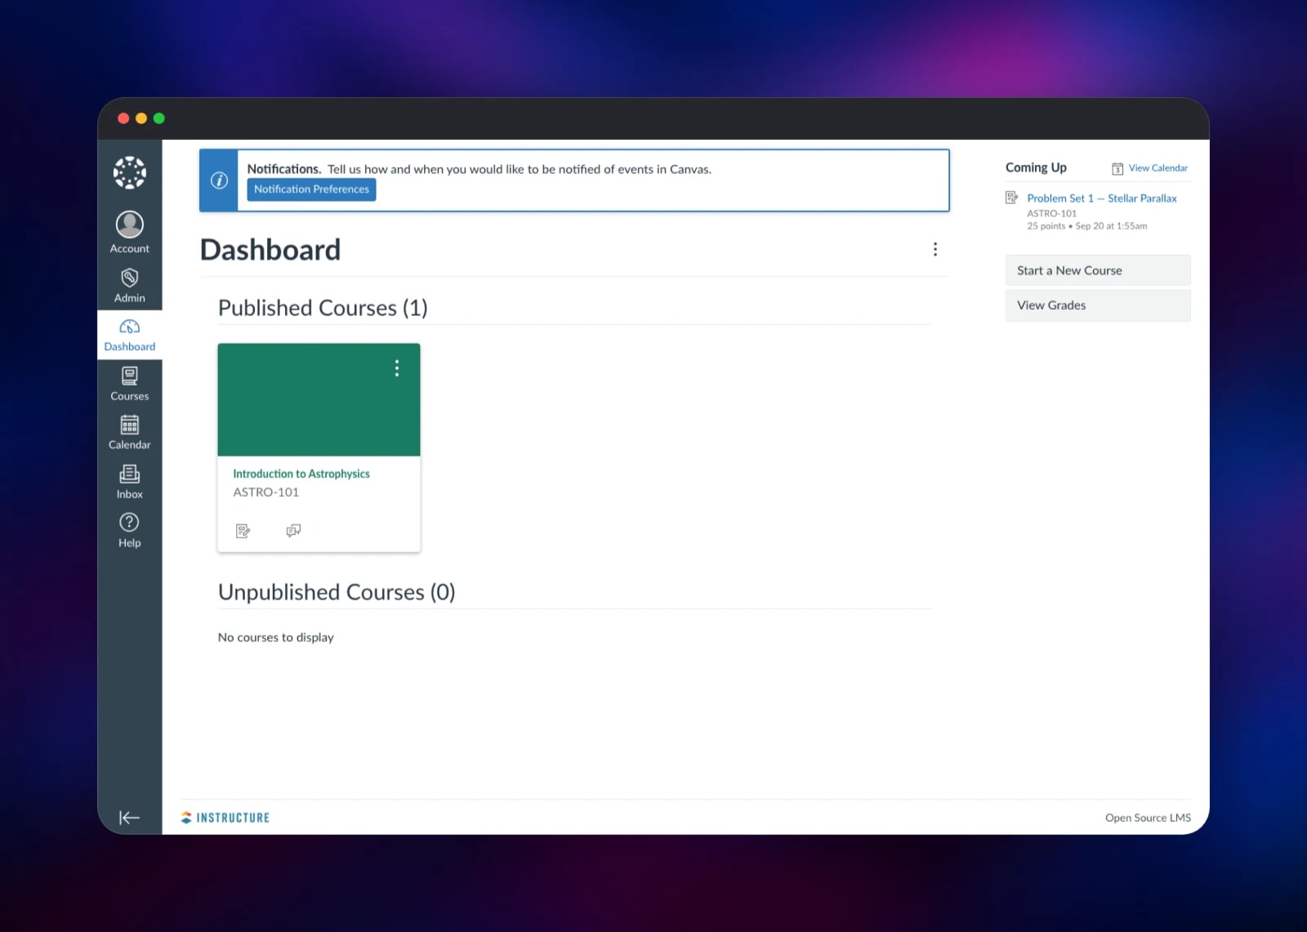Open the Help question mark icon
Image resolution: width=1307 pixels, height=932 pixels.
(x=130, y=522)
